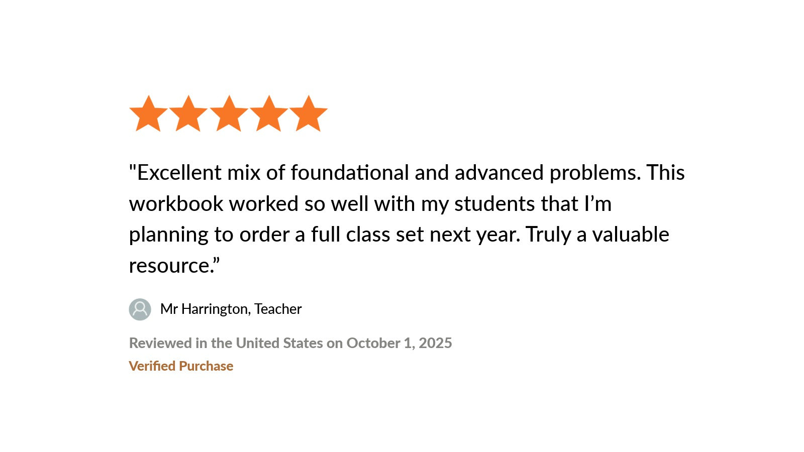Click the fifth (last) rating star

coord(309,115)
